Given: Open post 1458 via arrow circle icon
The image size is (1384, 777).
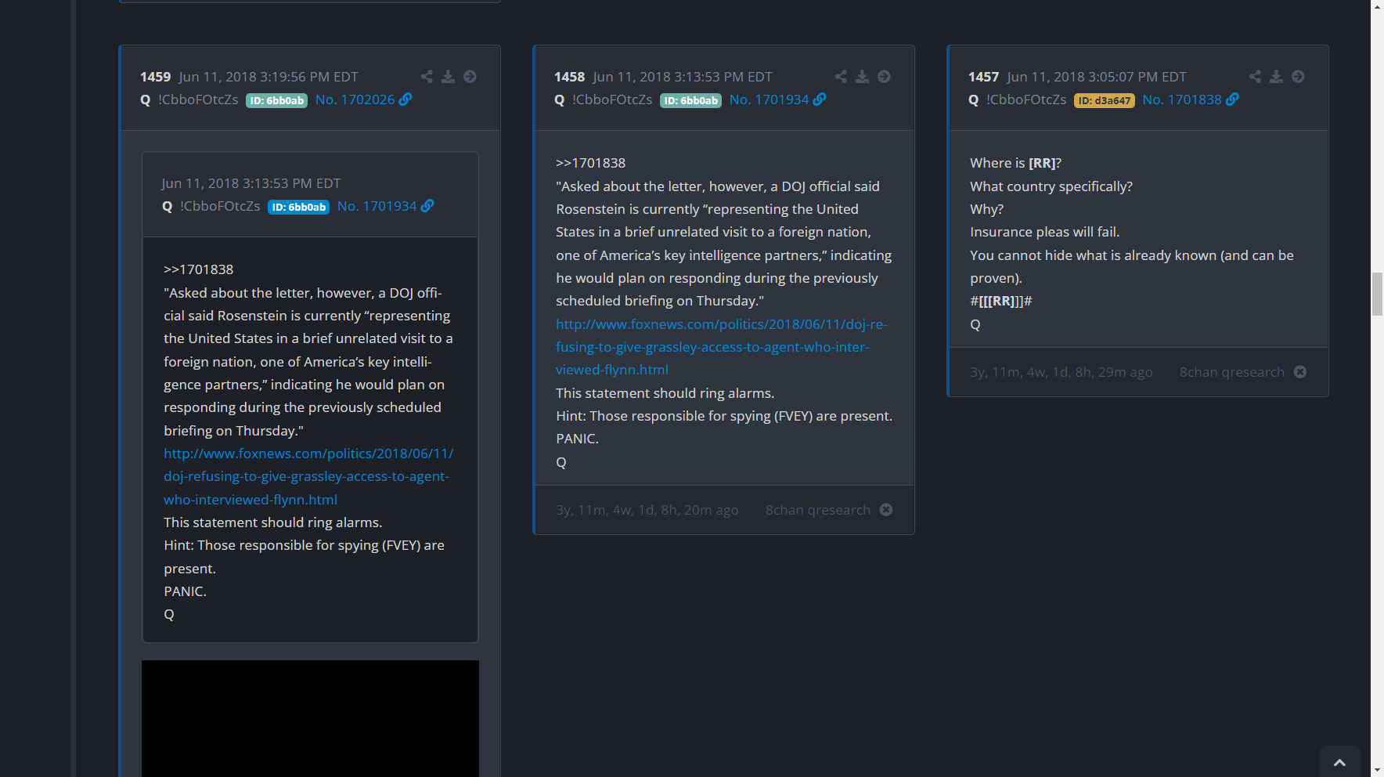Looking at the screenshot, I should tap(884, 77).
